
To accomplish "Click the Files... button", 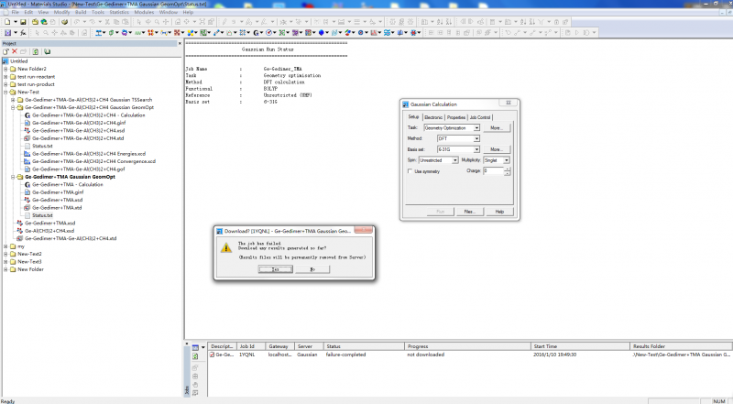I will tap(469, 212).
